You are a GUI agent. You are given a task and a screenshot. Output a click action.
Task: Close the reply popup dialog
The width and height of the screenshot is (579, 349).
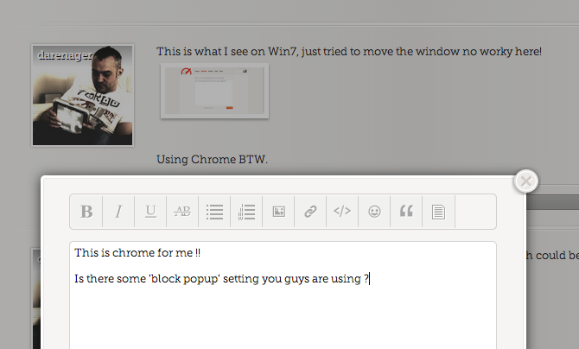[x=526, y=181]
